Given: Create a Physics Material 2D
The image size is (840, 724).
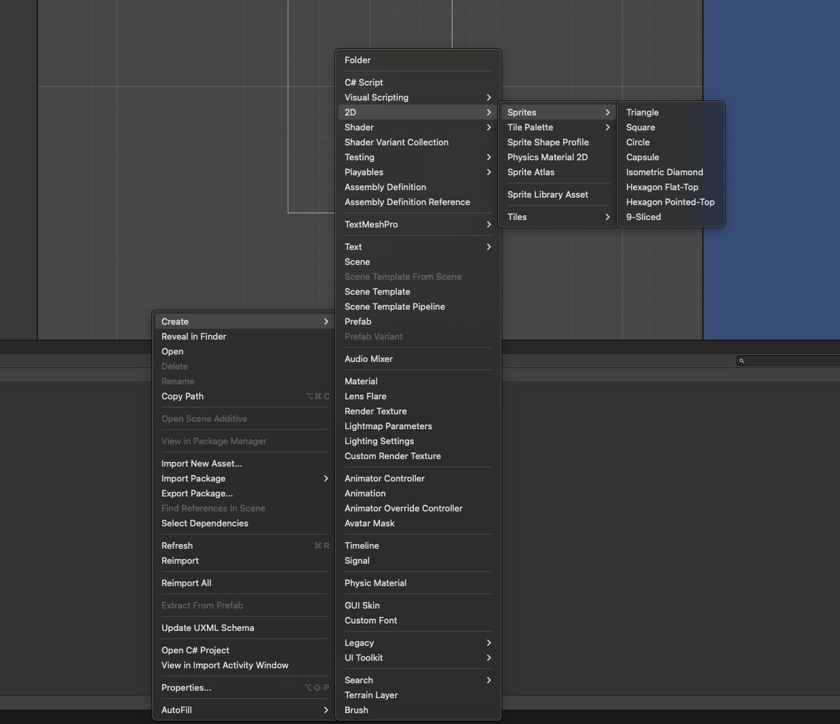Looking at the screenshot, I should pos(558,157).
